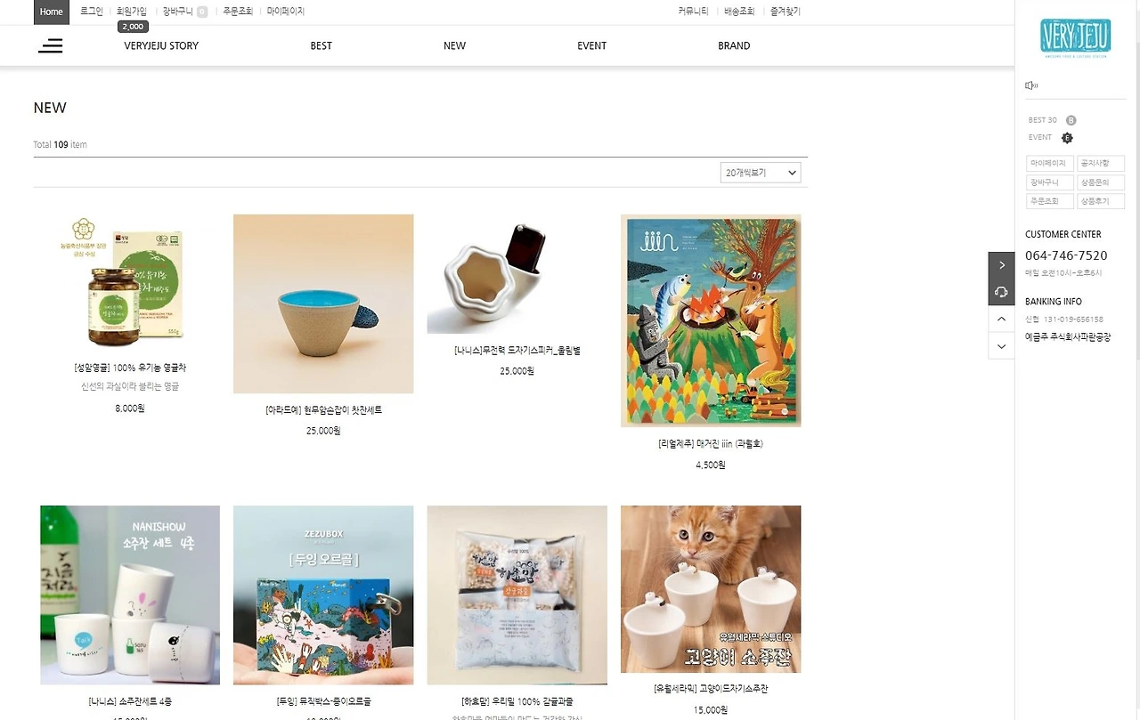Open the 장바구니 cart link in top bar
1140x720 pixels.
click(x=178, y=12)
